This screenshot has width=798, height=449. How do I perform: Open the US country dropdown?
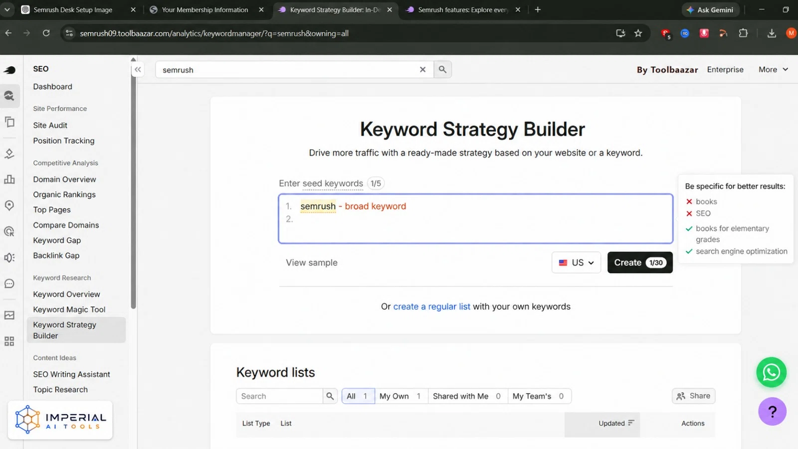click(x=576, y=262)
